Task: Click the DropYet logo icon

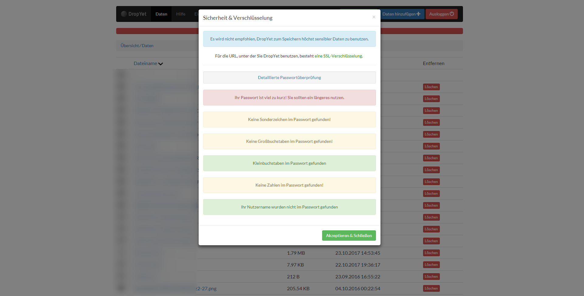Action: [124, 14]
